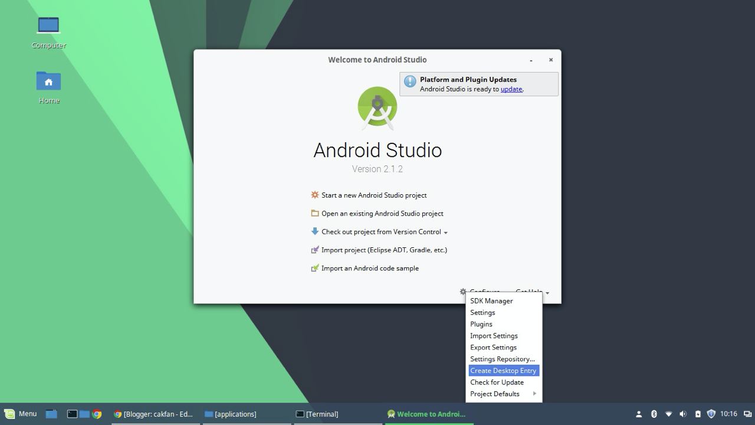The image size is (755, 425).
Task: Launch Chrome from panel launcher
Action: coord(97,414)
